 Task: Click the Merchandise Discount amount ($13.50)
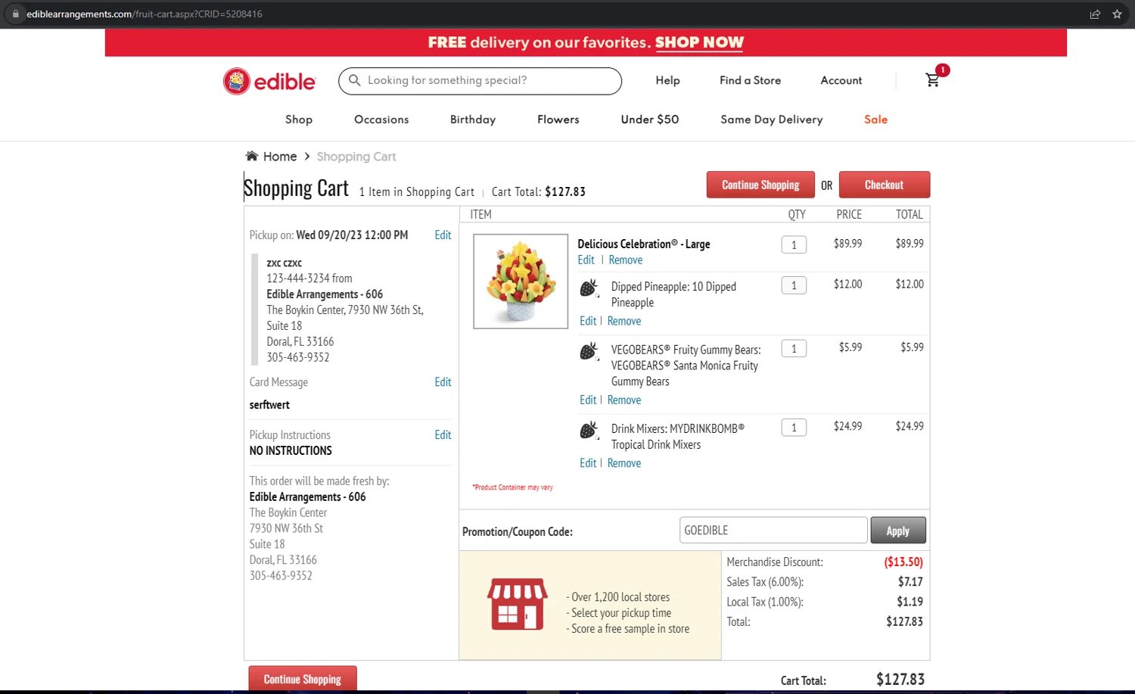click(x=903, y=562)
